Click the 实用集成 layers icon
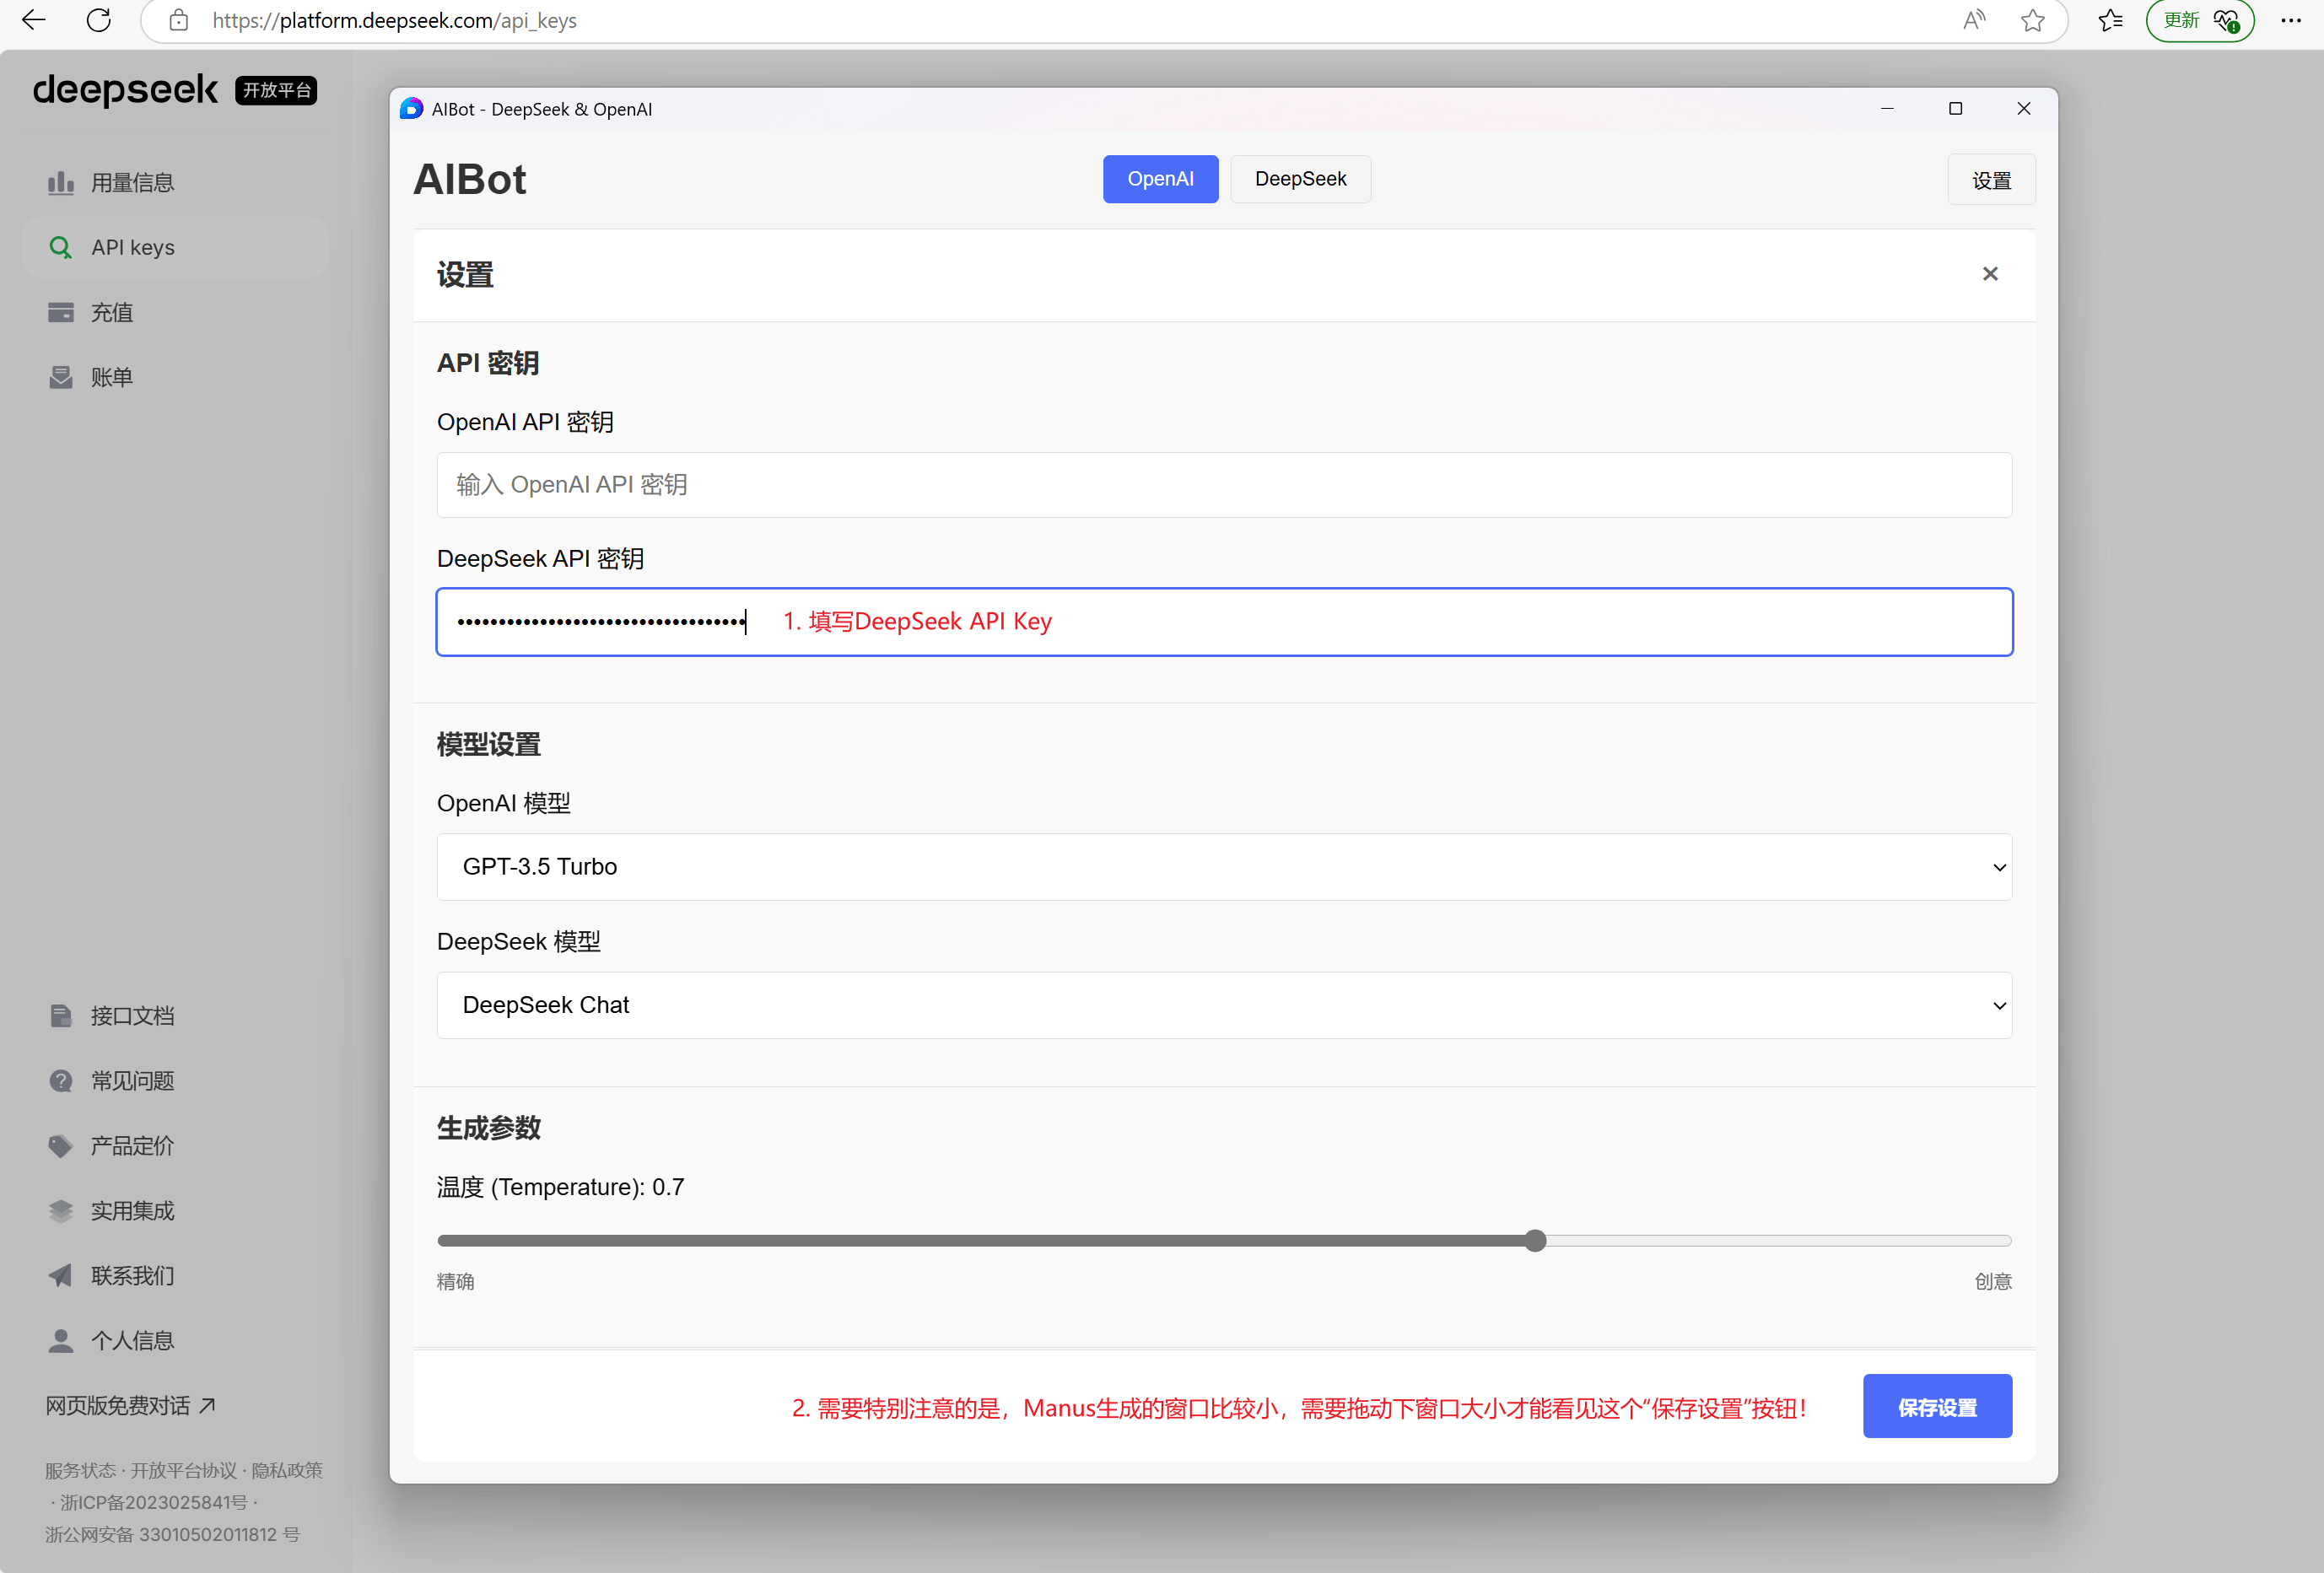Viewport: 2324px width, 1573px height. pyautogui.click(x=61, y=1211)
